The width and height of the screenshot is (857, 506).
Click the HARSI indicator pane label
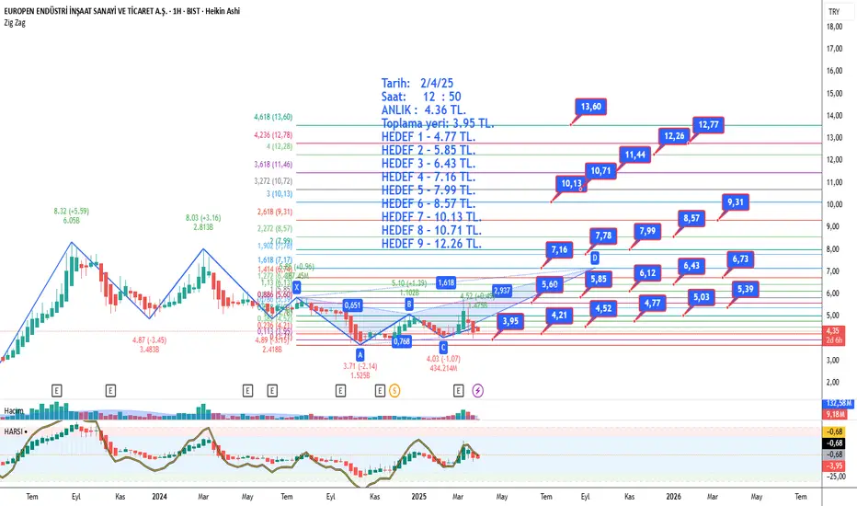tap(16, 431)
